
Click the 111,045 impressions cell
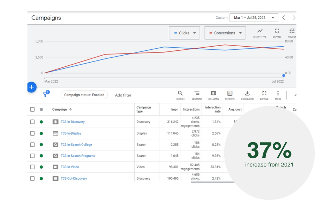pyautogui.click(x=173, y=133)
